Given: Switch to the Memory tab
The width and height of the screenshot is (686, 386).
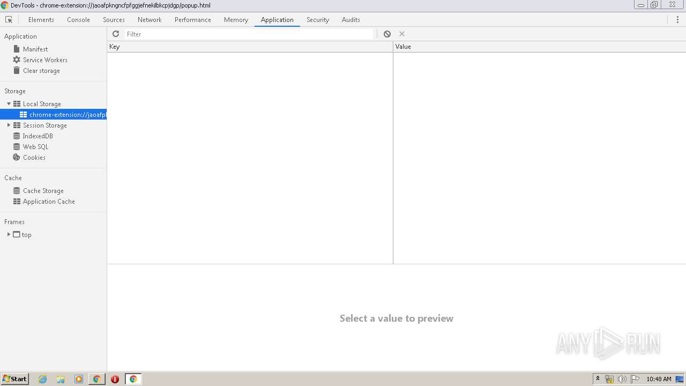Looking at the screenshot, I should coord(236,19).
